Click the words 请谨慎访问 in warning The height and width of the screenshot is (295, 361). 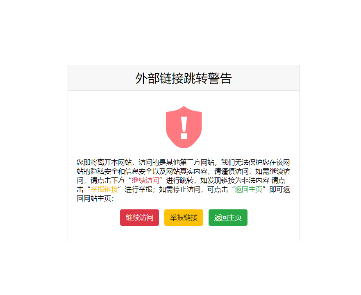[232, 171]
